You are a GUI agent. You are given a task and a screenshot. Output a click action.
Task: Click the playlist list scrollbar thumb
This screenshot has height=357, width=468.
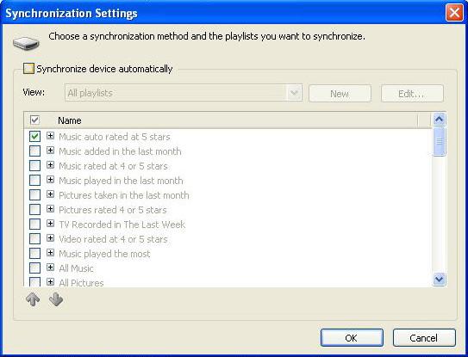tap(439, 141)
